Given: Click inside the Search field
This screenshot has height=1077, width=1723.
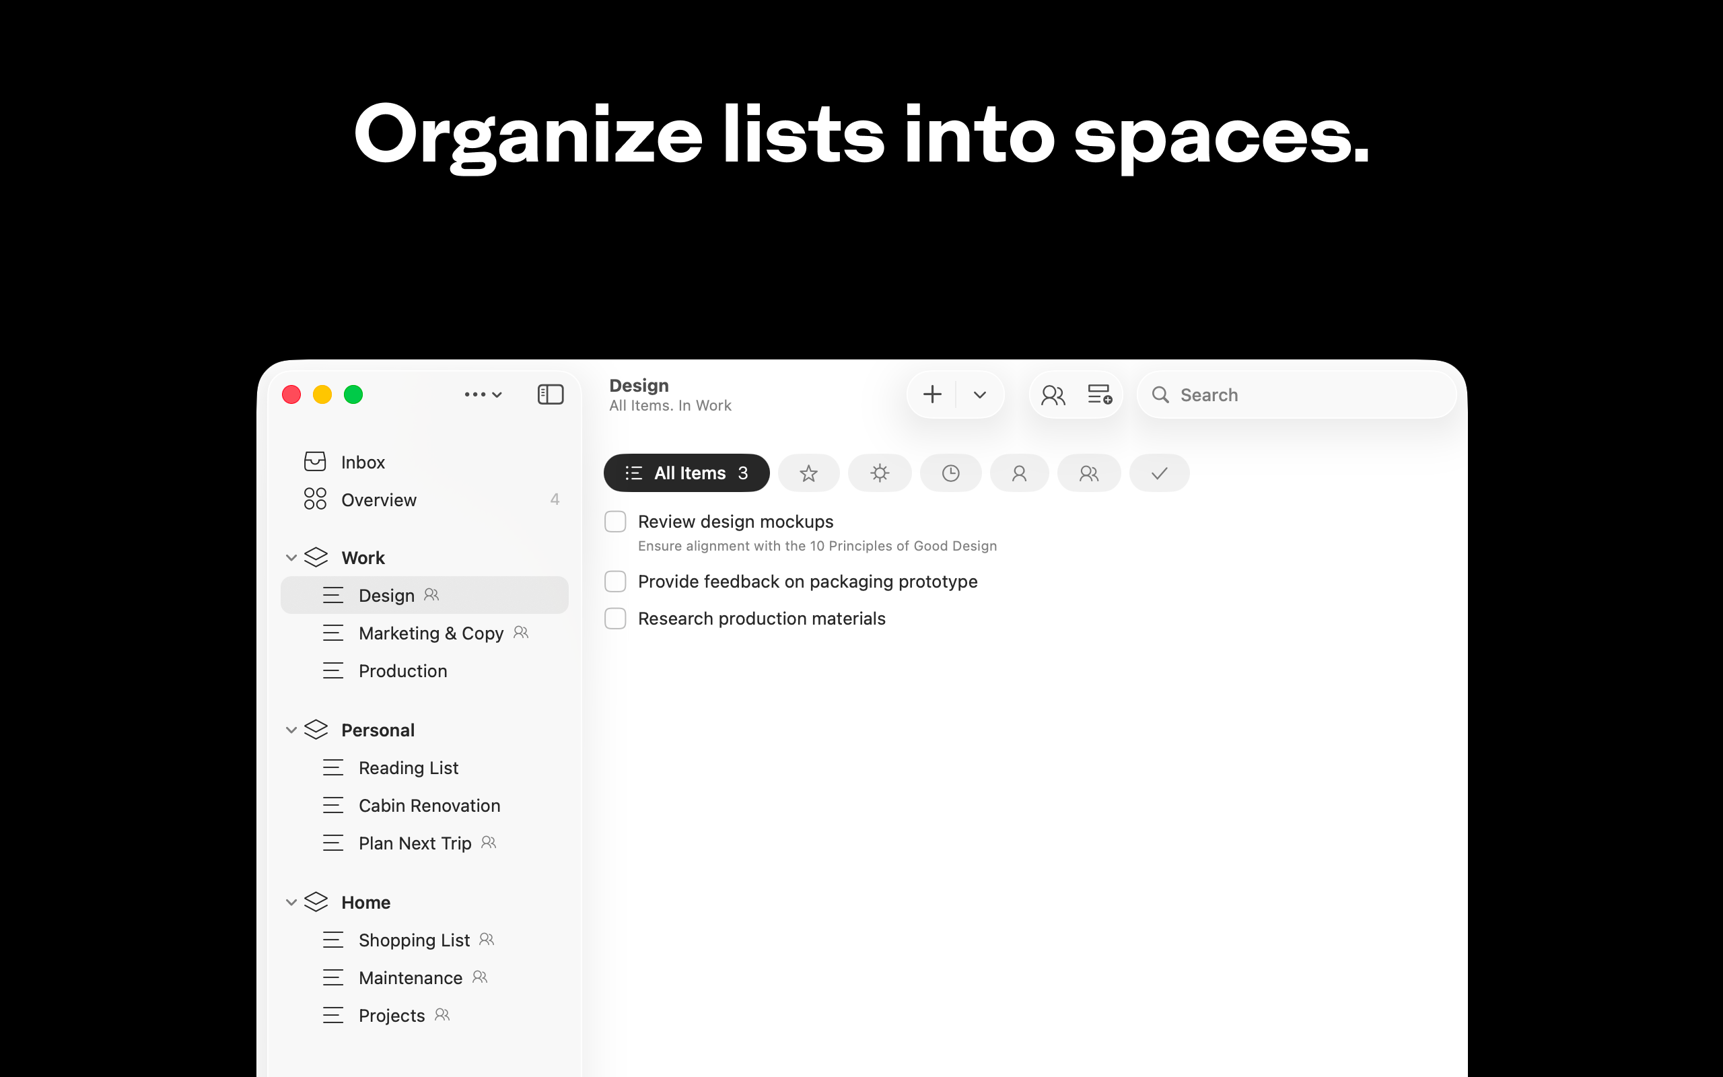Looking at the screenshot, I should (x=1296, y=394).
